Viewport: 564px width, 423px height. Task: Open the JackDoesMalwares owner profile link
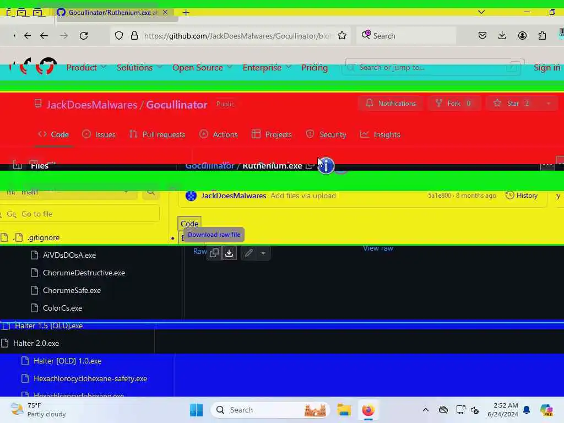coord(92,105)
